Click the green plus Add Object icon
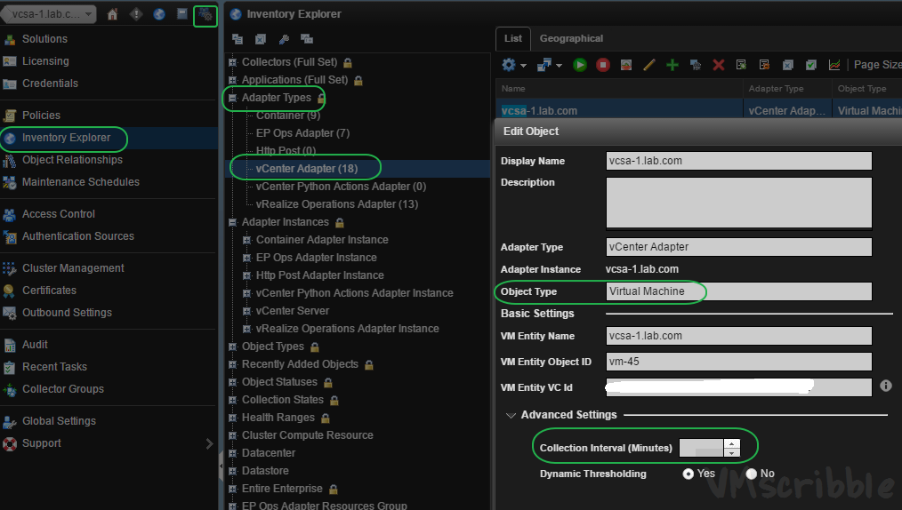 pos(672,65)
